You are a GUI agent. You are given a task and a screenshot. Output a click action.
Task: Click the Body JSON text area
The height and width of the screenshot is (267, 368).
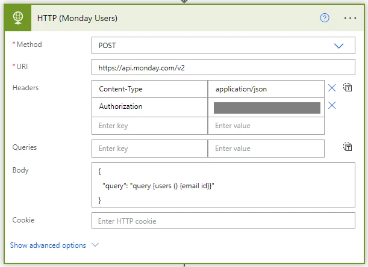click(223, 185)
